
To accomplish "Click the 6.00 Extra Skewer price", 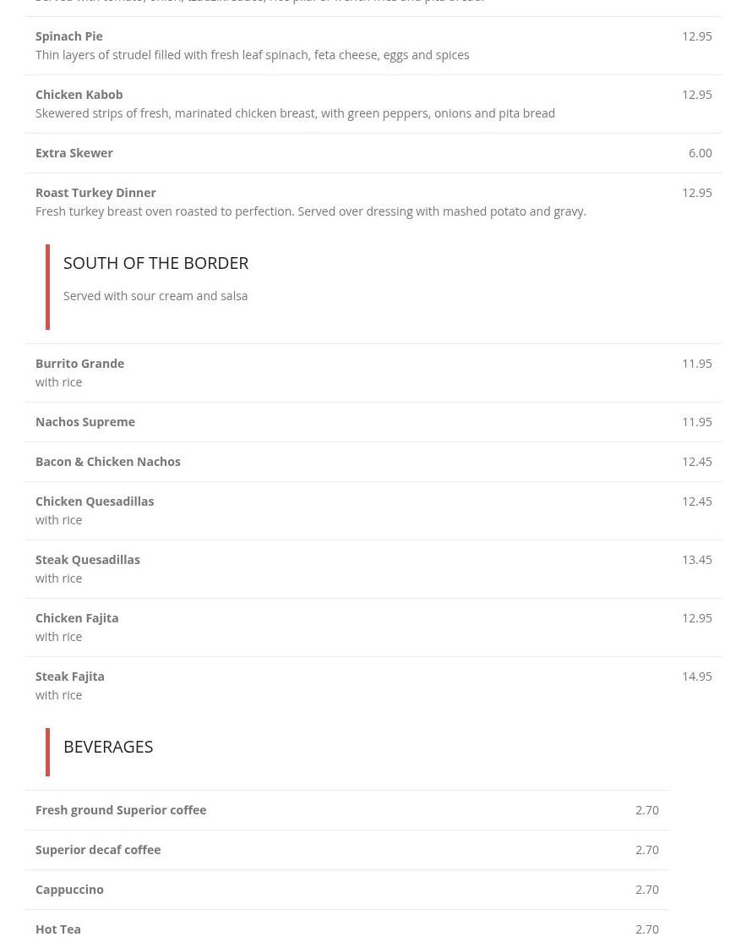I will point(700,153).
